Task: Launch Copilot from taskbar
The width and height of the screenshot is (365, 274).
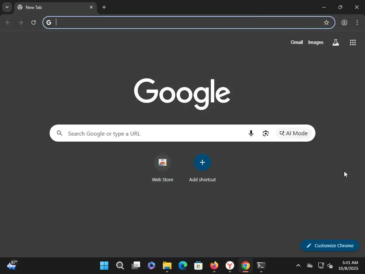Action: (151, 265)
